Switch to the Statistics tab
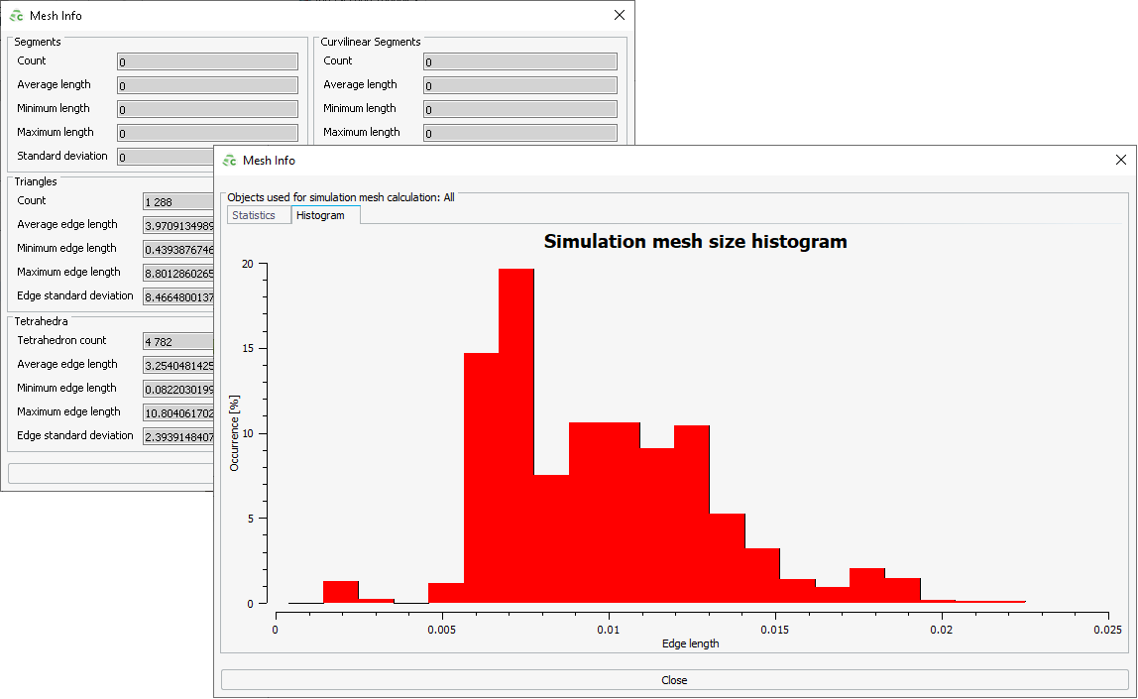Viewport: 1138px width, 699px height. click(254, 215)
